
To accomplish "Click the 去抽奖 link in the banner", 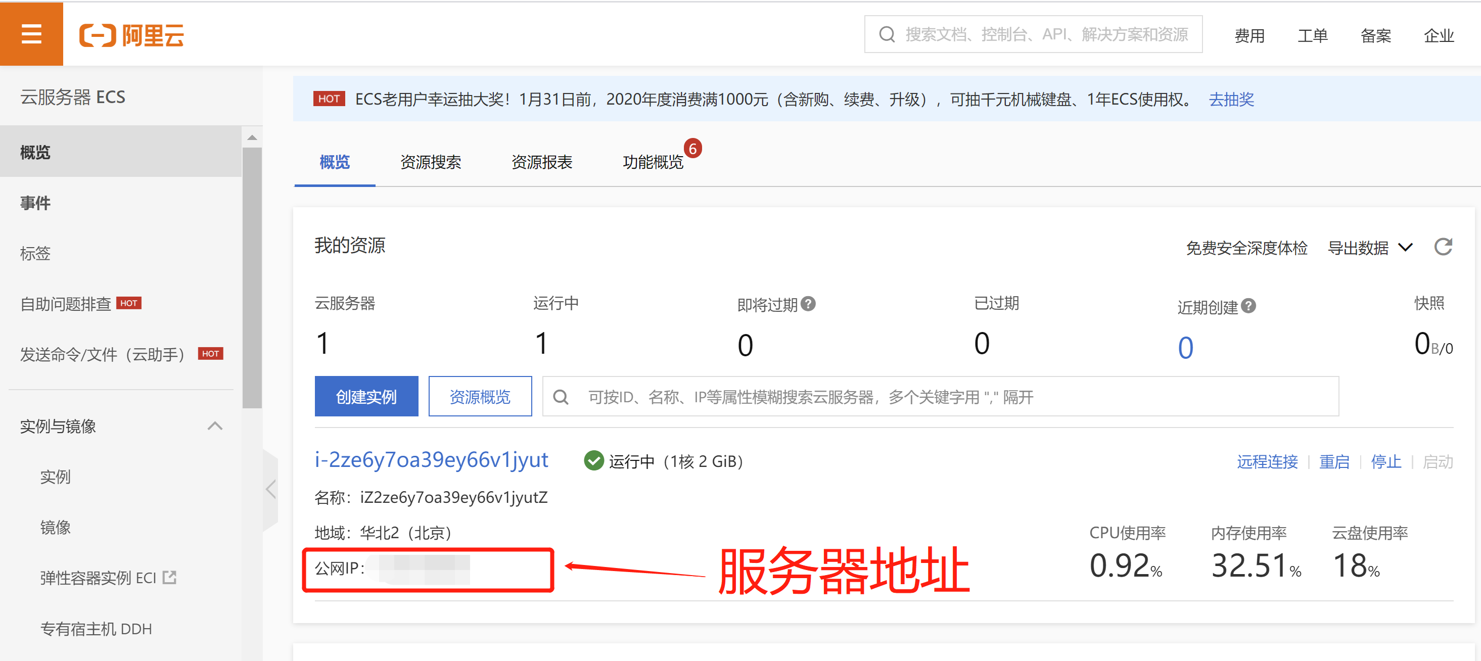I will point(1231,100).
